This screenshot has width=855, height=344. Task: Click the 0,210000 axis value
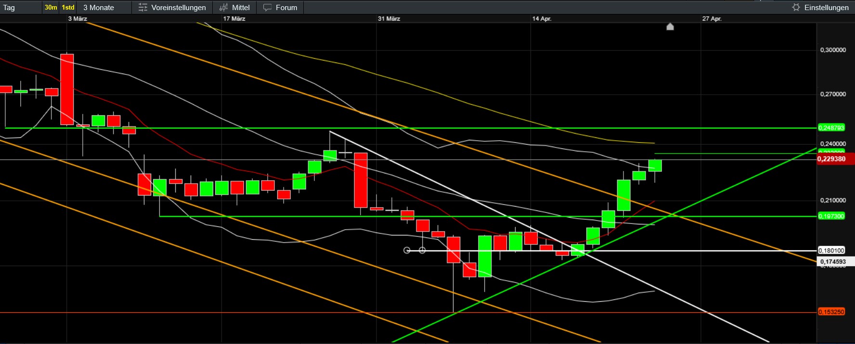[833, 200]
